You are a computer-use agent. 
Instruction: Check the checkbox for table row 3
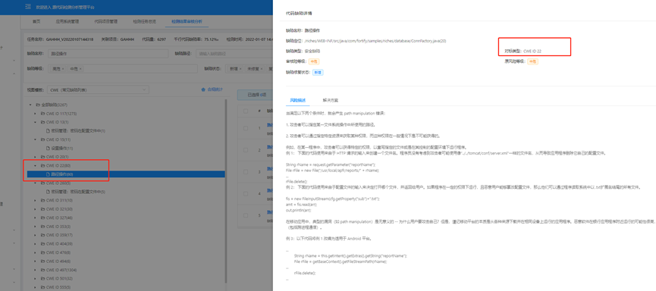pos(246,172)
